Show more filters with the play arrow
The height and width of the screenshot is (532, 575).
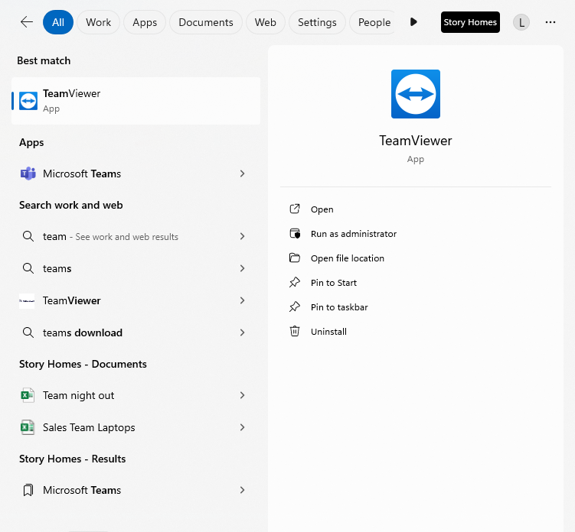pos(413,22)
